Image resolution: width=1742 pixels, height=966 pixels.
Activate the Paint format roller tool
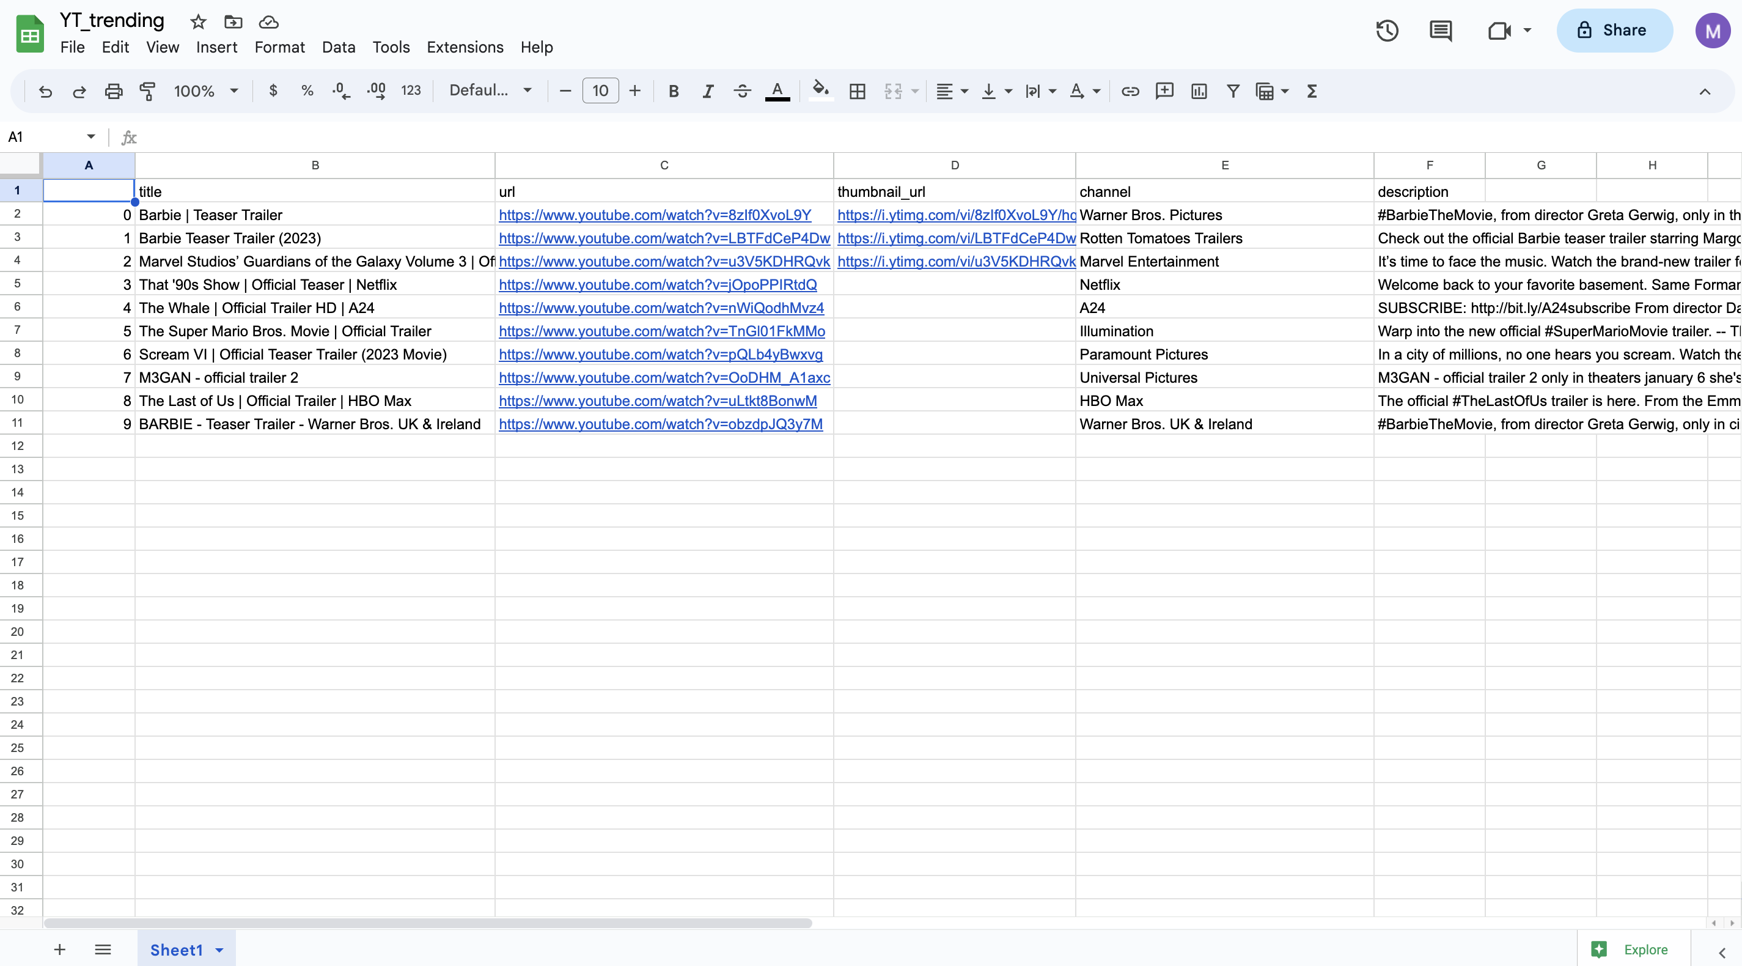tap(147, 91)
